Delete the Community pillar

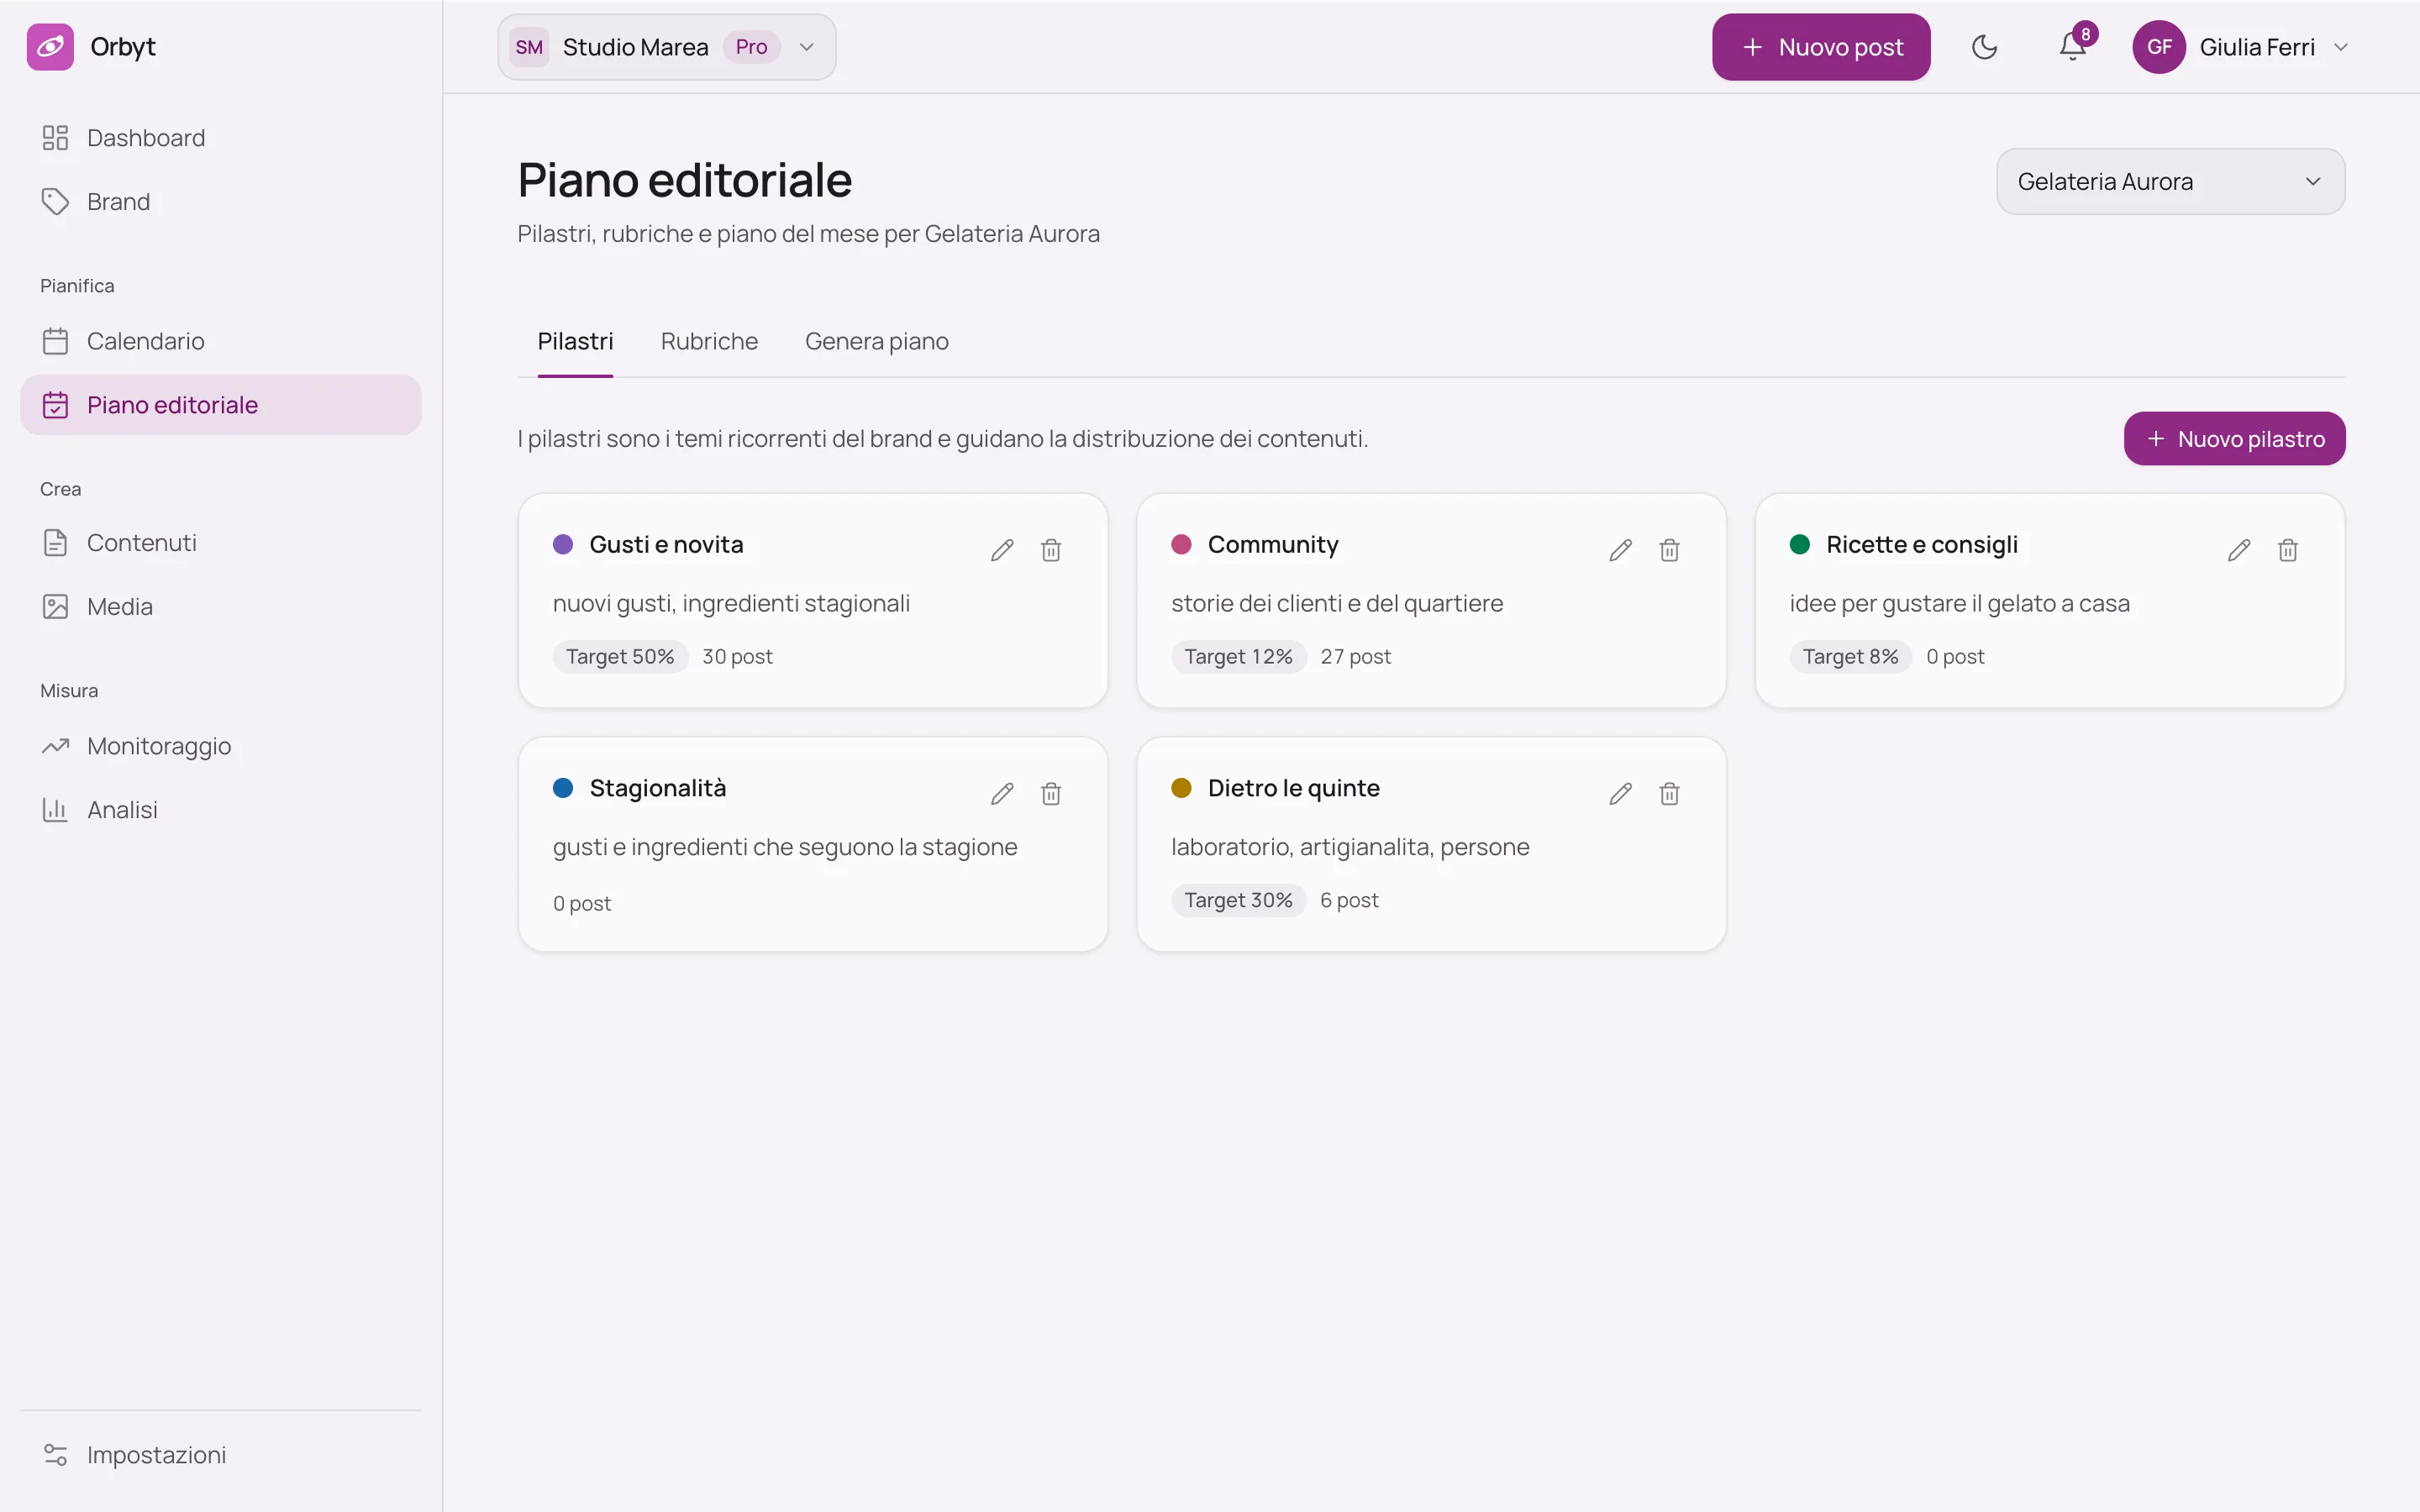[x=1669, y=550]
